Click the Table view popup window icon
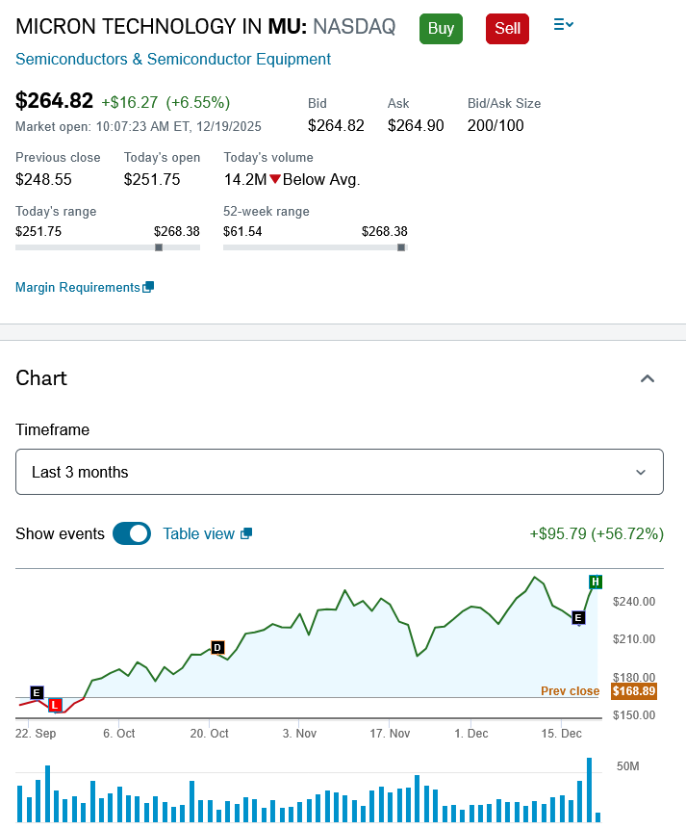 tap(245, 534)
